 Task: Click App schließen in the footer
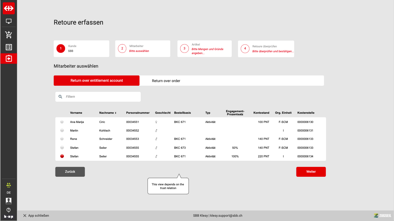(x=36, y=216)
